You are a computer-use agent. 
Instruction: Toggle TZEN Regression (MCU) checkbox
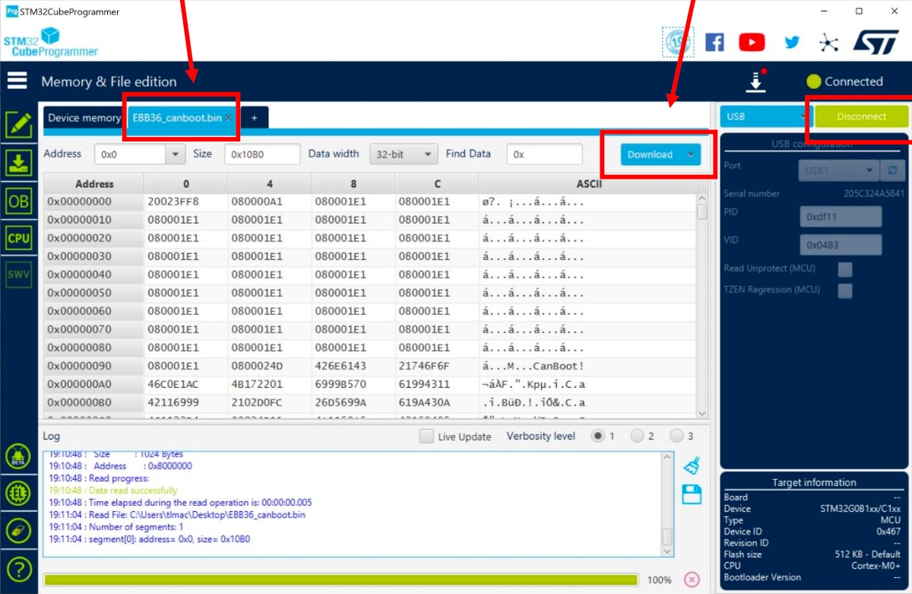(x=845, y=291)
